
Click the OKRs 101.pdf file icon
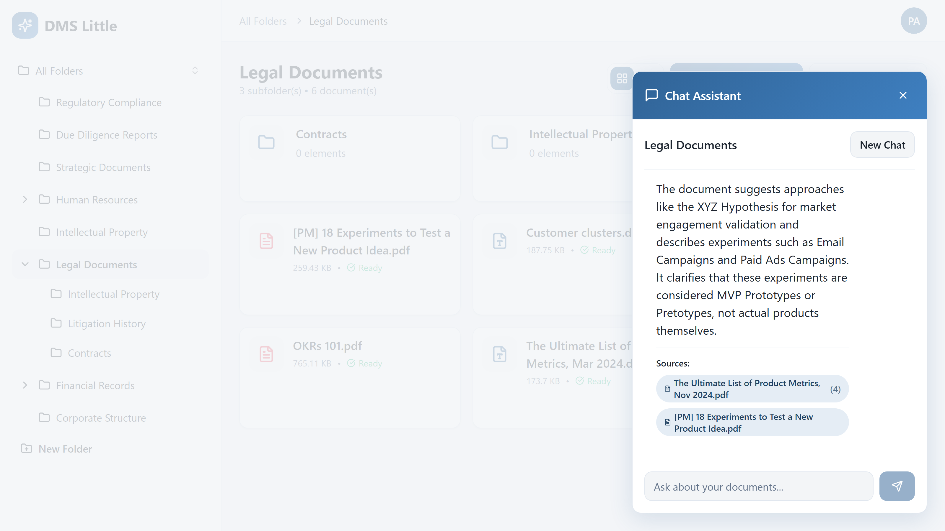[x=266, y=354]
